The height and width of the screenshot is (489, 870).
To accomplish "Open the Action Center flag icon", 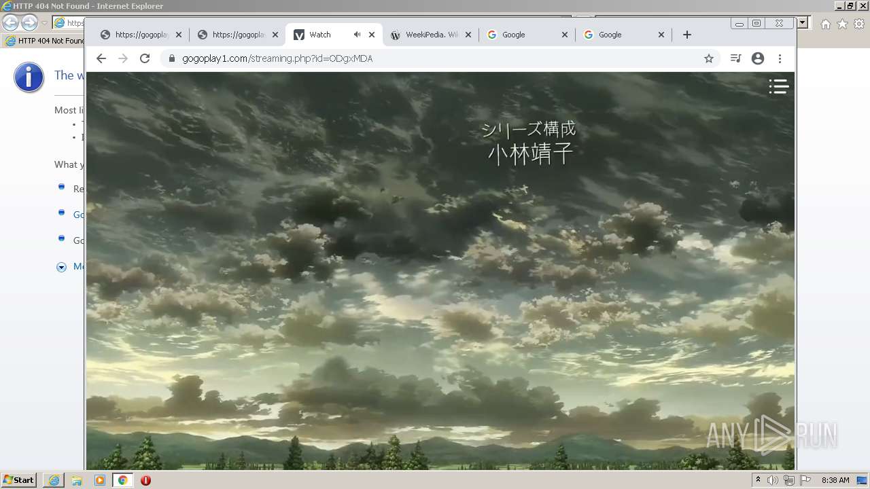I will click(x=805, y=480).
